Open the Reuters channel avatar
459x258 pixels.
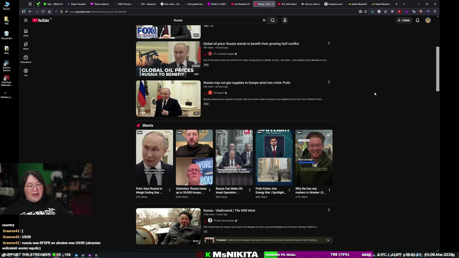[210, 93]
